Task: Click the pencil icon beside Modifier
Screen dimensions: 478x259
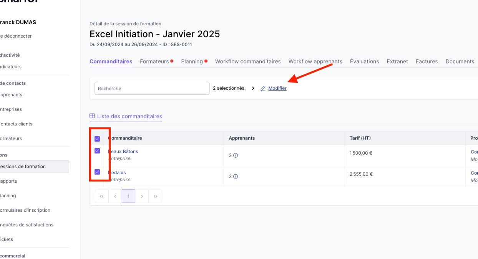Action: pyautogui.click(x=263, y=89)
